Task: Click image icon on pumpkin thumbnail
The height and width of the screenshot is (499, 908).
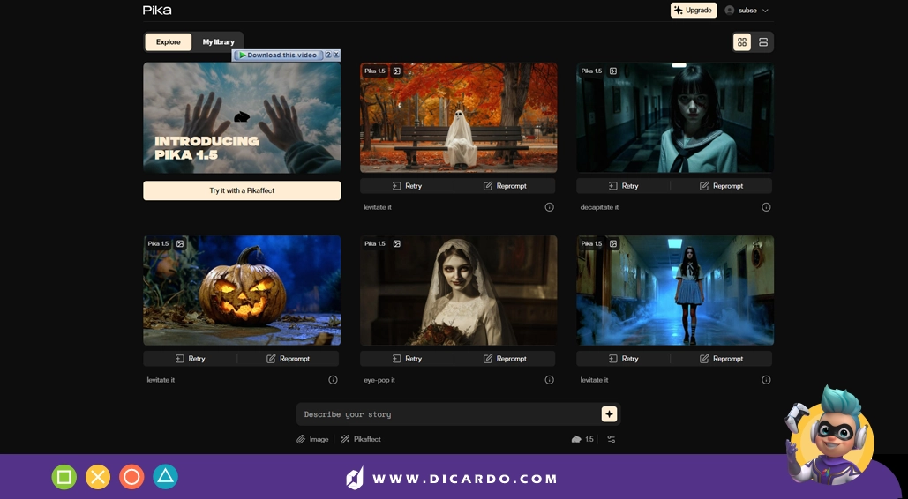Action: (x=180, y=243)
